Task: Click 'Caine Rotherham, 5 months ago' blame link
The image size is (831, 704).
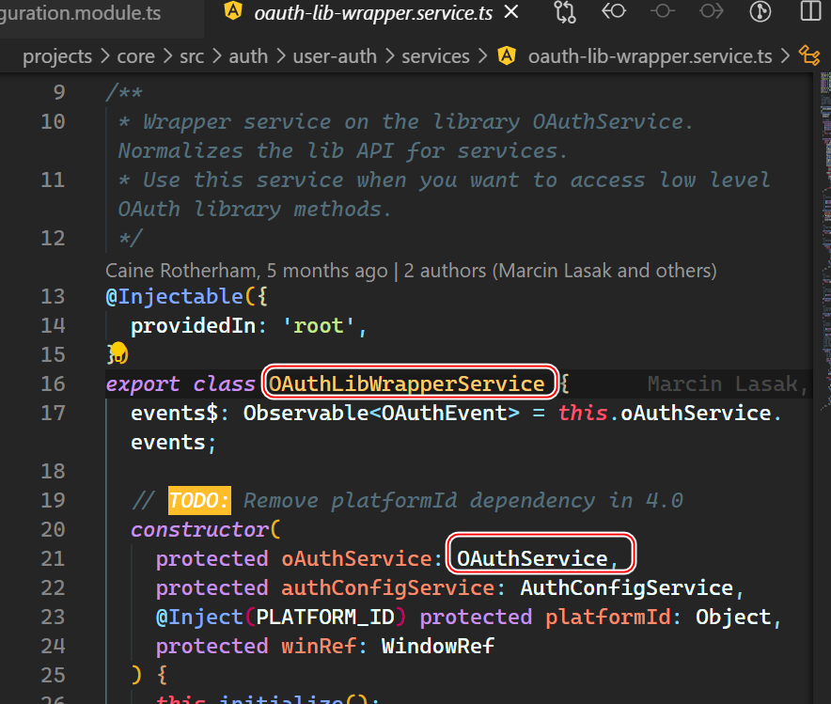Action: pyautogui.click(x=246, y=271)
